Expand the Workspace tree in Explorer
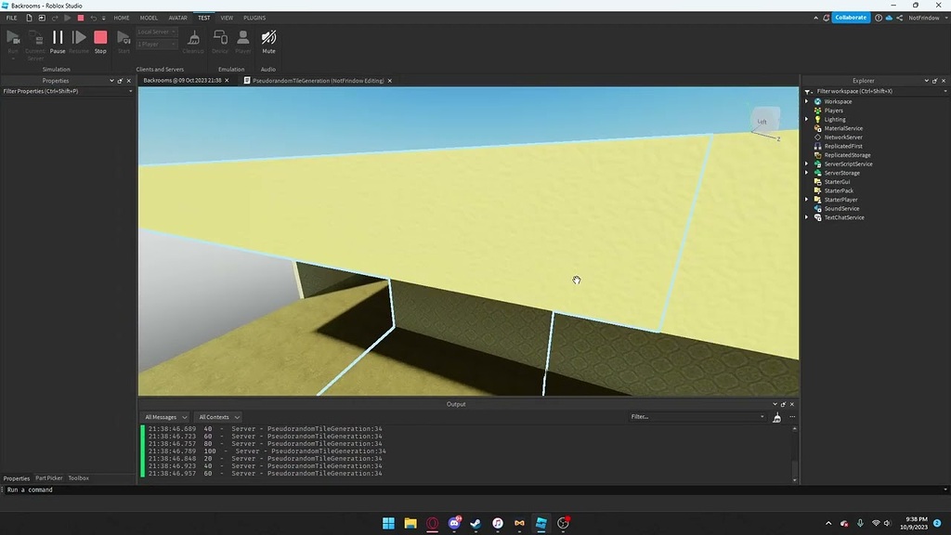951x535 pixels. pyautogui.click(x=808, y=101)
